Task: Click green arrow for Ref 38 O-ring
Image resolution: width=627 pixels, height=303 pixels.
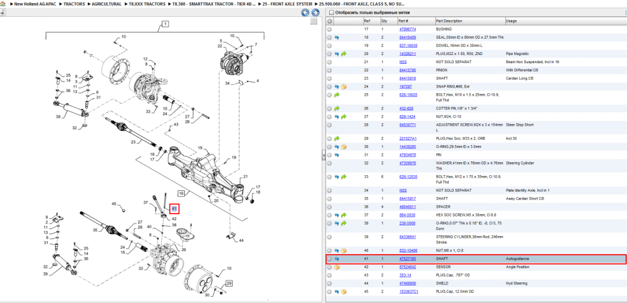Action: 344,223
